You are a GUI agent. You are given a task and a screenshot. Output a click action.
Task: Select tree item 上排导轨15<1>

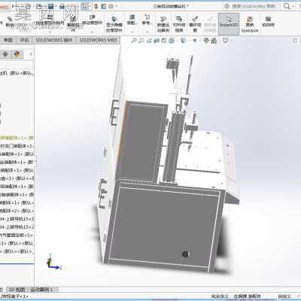click(x=17, y=219)
